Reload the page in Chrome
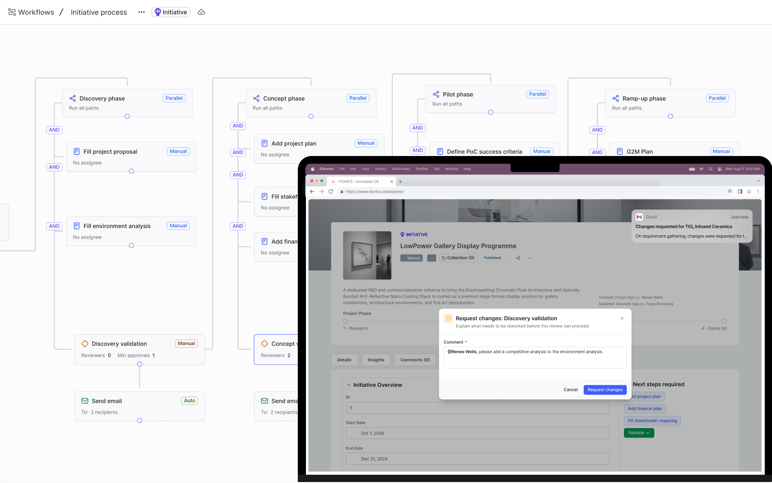The image size is (772, 483). click(x=331, y=192)
